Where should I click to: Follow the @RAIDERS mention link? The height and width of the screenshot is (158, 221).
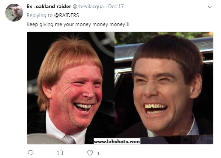[66, 15]
